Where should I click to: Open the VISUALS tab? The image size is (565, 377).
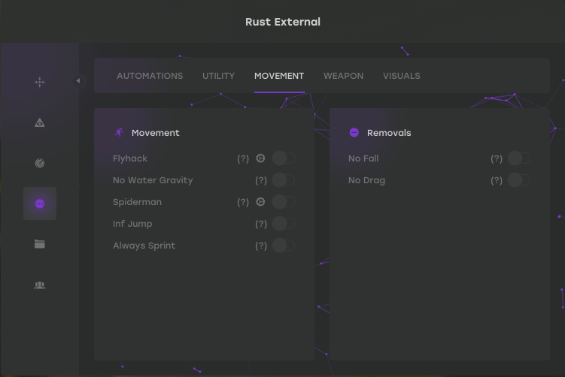402,76
